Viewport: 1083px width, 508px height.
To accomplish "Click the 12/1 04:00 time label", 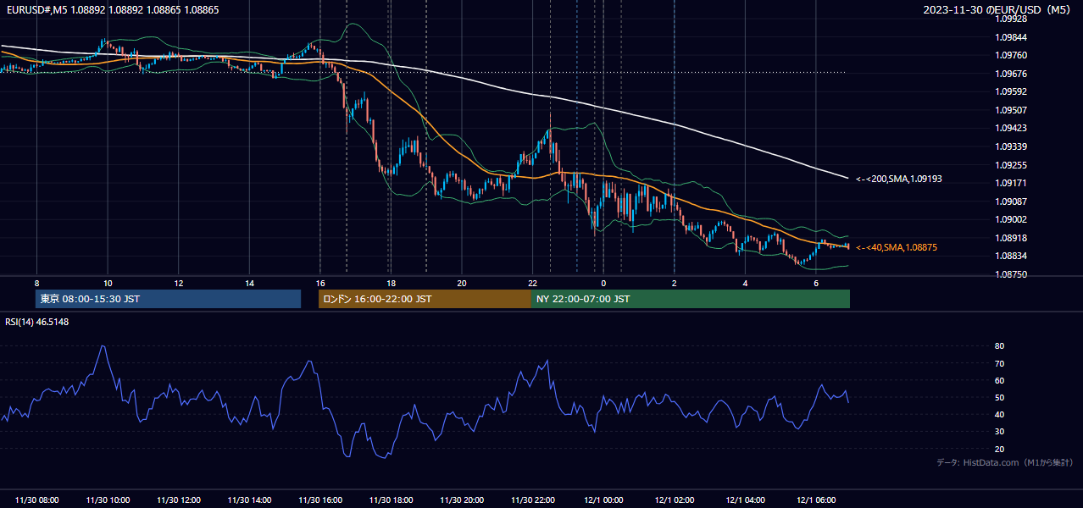I will (745, 500).
